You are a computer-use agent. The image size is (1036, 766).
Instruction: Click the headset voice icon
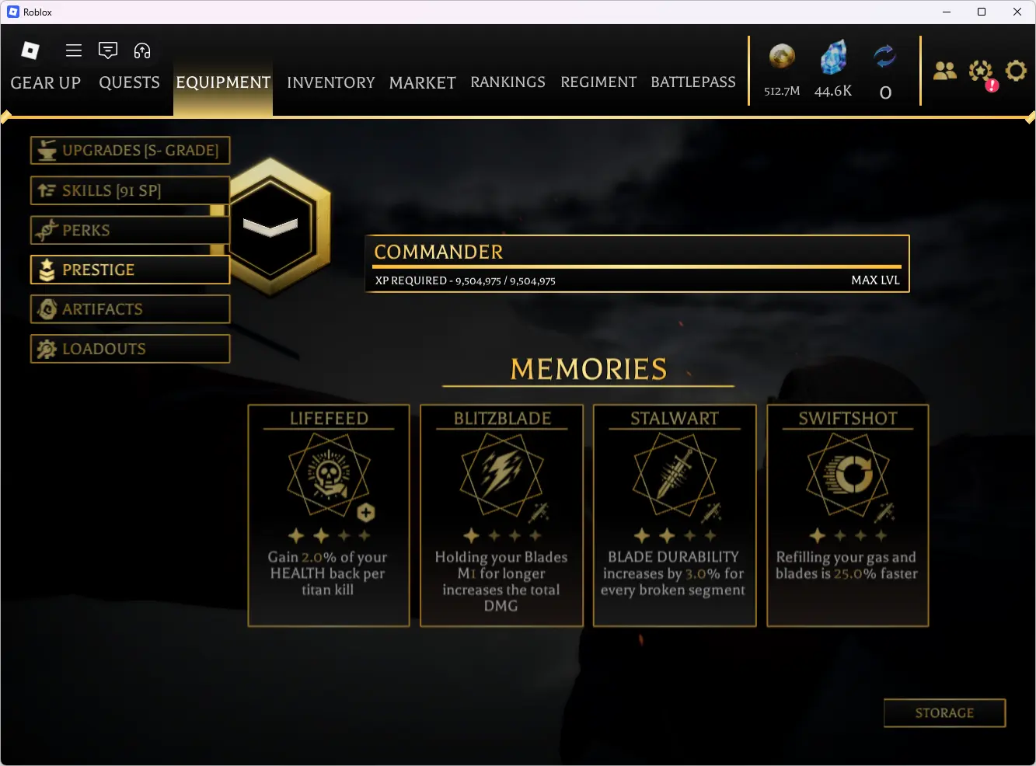pos(142,50)
